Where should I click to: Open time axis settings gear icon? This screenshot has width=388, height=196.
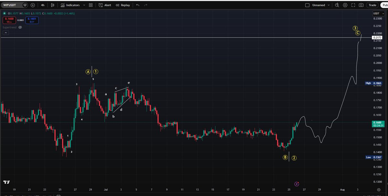(x=379, y=190)
